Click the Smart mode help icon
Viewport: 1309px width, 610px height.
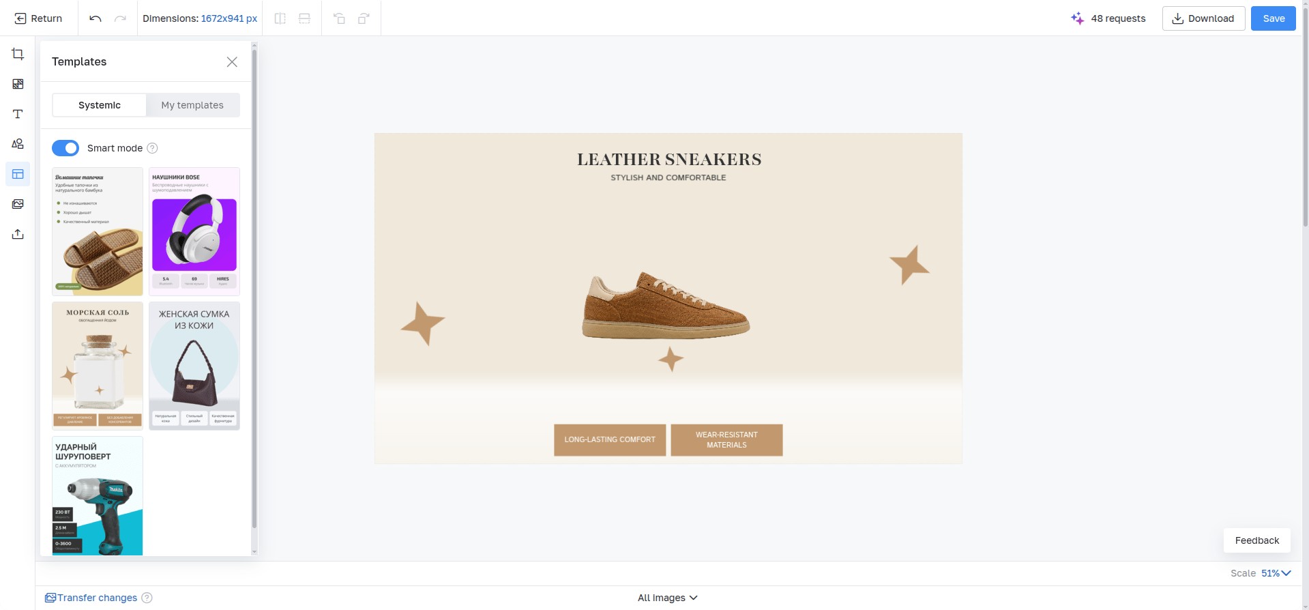point(153,148)
